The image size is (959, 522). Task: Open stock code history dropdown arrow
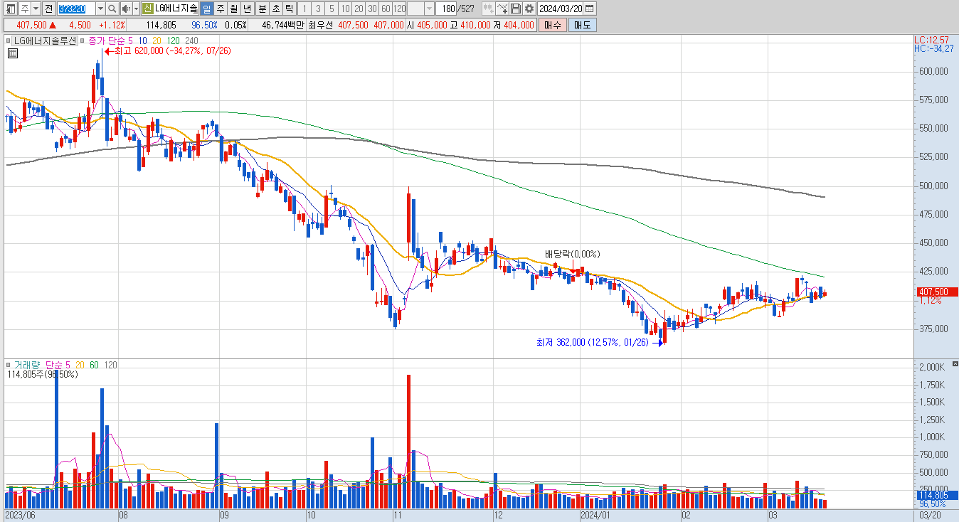tap(100, 9)
